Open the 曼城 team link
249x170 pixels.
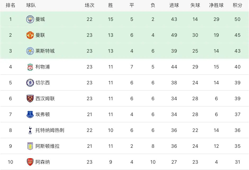click(40, 19)
